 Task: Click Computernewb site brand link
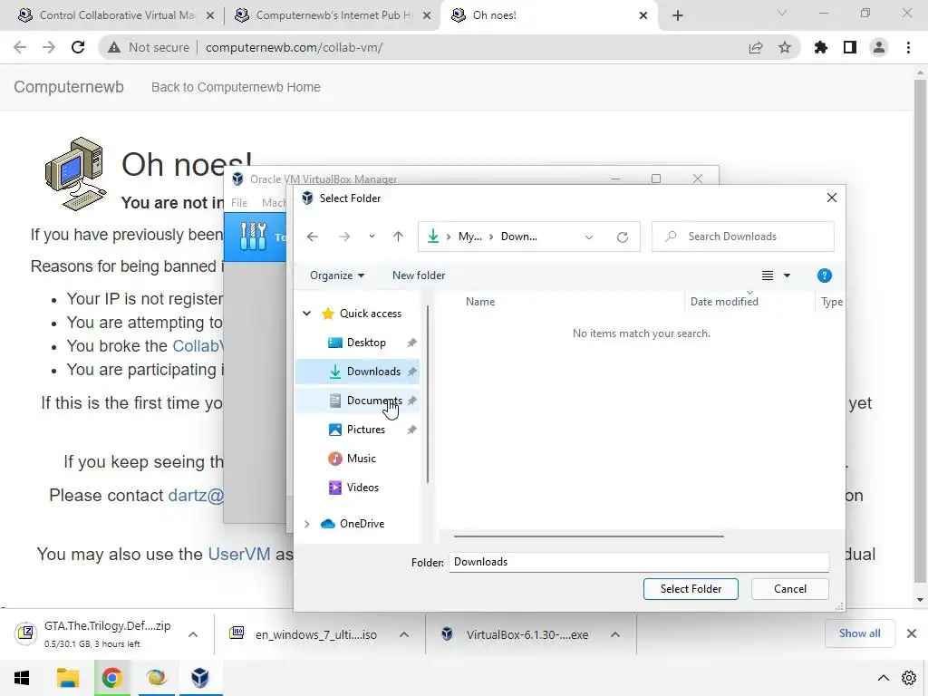click(69, 87)
